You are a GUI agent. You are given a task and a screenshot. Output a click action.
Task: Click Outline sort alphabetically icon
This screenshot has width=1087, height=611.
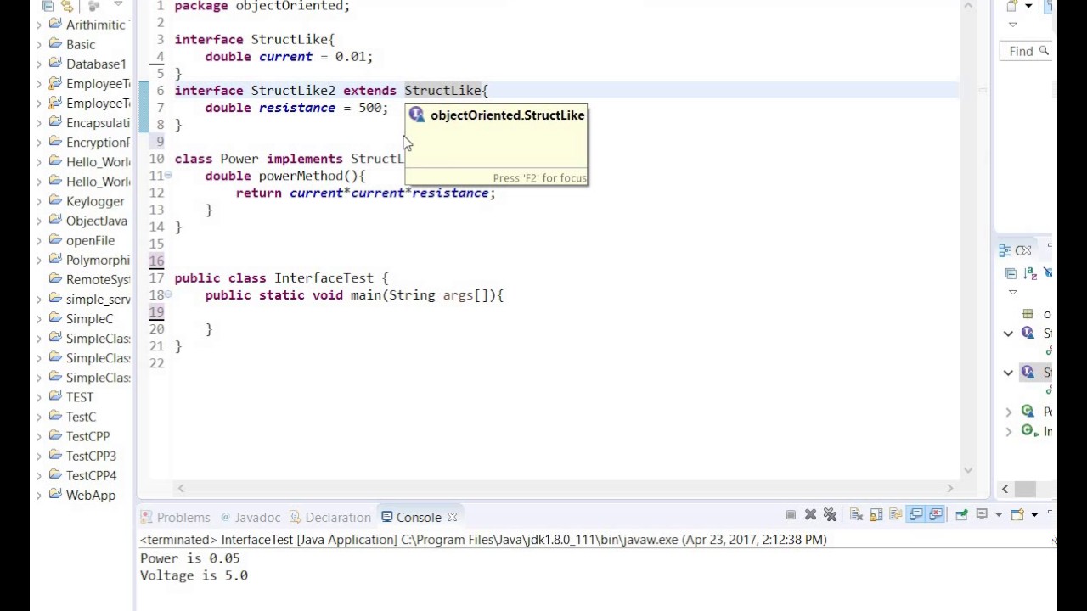1030,273
